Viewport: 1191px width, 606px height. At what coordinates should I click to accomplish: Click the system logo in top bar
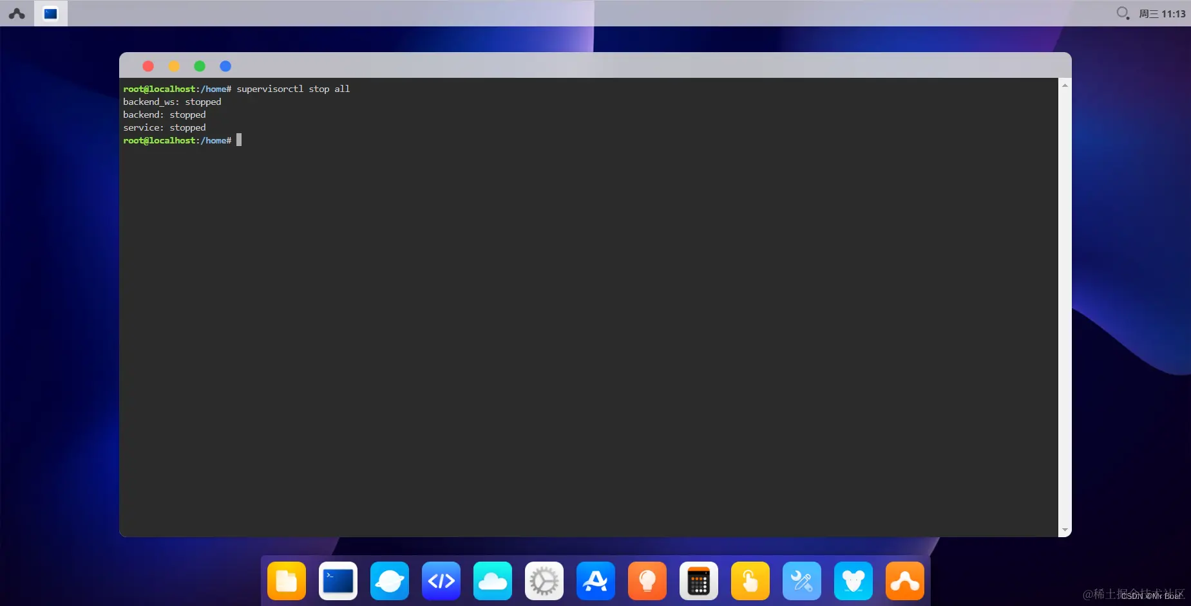pyautogui.click(x=17, y=13)
